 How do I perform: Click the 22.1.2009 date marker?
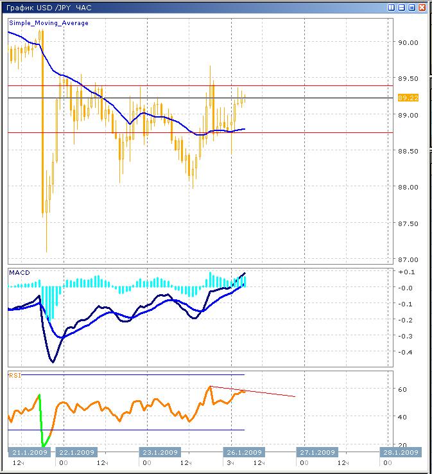(x=76, y=452)
